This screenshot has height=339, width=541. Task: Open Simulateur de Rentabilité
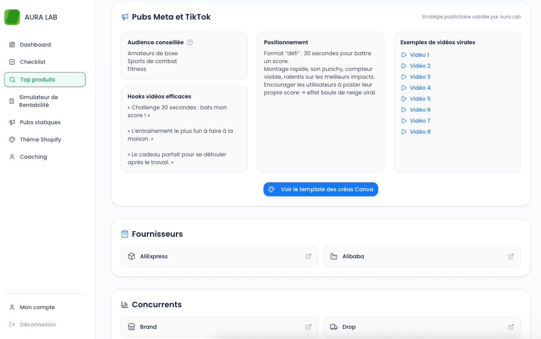pyautogui.click(x=38, y=101)
